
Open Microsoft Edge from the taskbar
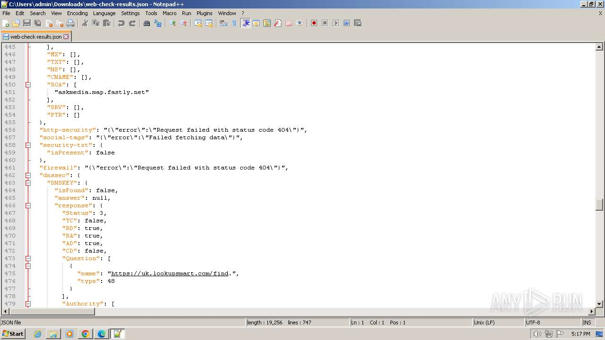101,334
